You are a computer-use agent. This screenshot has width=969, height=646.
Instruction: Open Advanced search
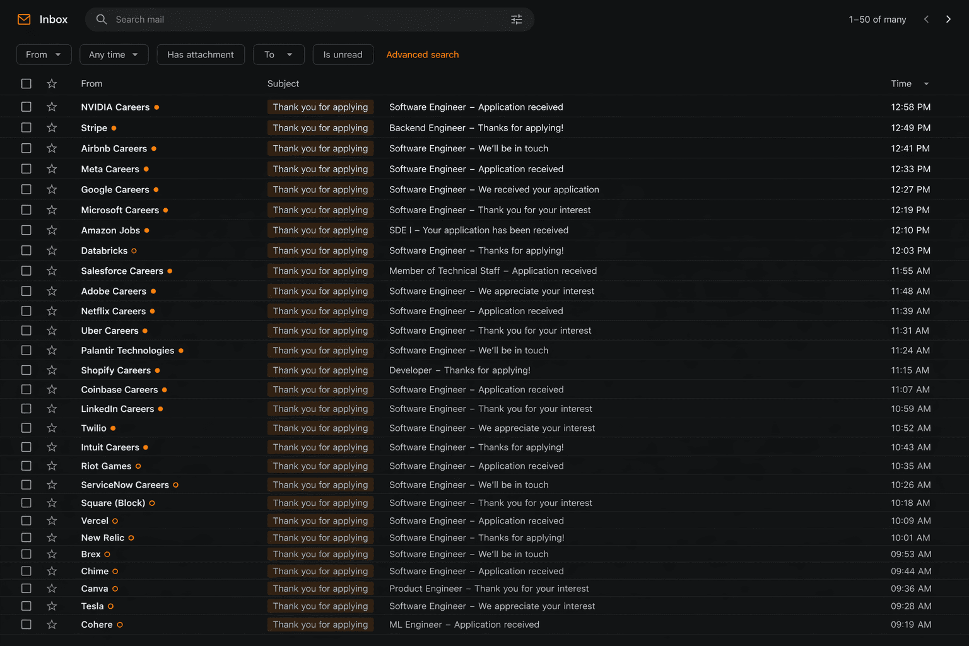pyautogui.click(x=422, y=54)
